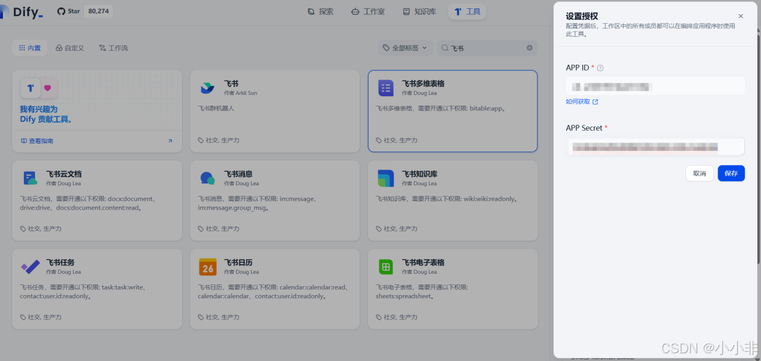Click the 作者 Arkii Sun author text
Image resolution: width=761 pixels, height=361 pixels.
point(240,93)
